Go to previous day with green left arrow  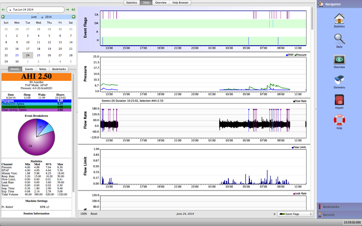[3, 10]
